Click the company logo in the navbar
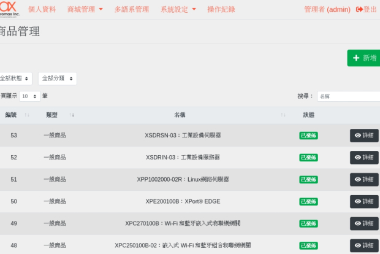 [x=9, y=9]
